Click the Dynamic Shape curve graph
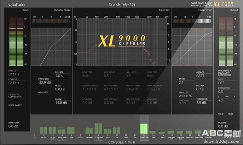Image resolution: width=243 pixels, height=145 pixels. click(x=51, y=47)
